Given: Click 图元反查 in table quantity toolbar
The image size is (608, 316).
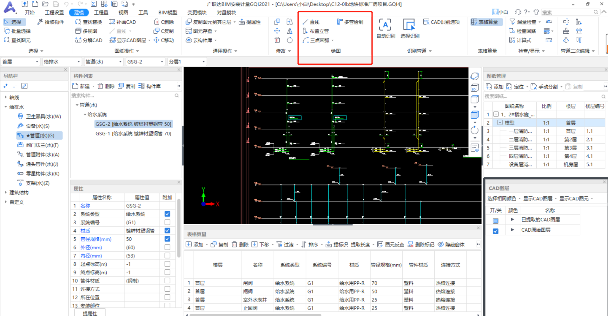Looking at the screenshot, I should 391,245.
